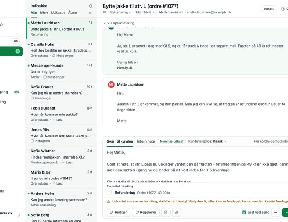The image size is (288, 222).
Task: Select the Intern note tab
Action: [146, 141]
